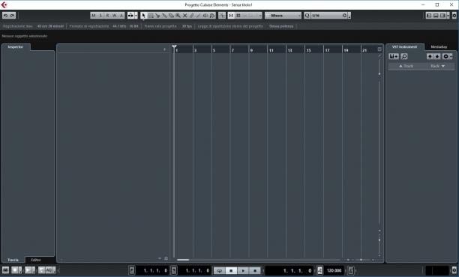459x277 pixels.
Task: Add a track with the plus button
Action: (x=164, y=49)
